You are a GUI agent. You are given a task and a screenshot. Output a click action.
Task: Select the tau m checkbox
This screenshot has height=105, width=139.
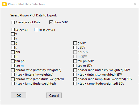coord(13,66)
